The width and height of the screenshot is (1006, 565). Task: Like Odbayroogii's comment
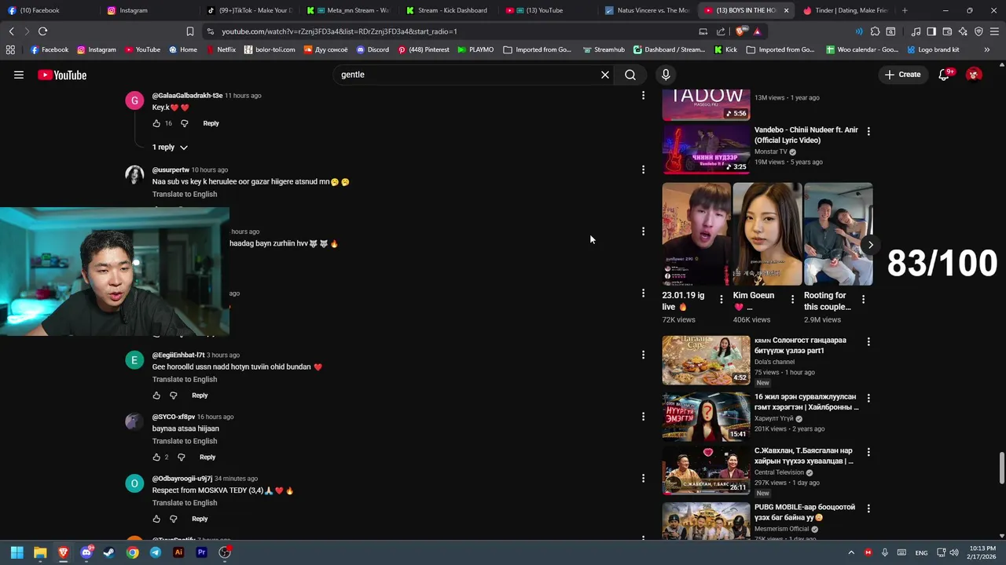[x=156, y=519]
